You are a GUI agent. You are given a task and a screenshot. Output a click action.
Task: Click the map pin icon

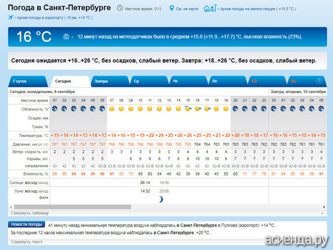click(172, 9)
